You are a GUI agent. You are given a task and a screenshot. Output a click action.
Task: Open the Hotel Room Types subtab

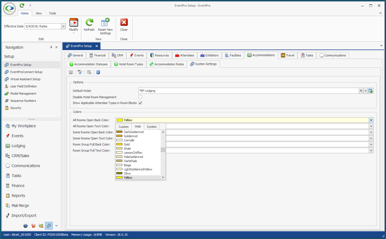[128, 64]
